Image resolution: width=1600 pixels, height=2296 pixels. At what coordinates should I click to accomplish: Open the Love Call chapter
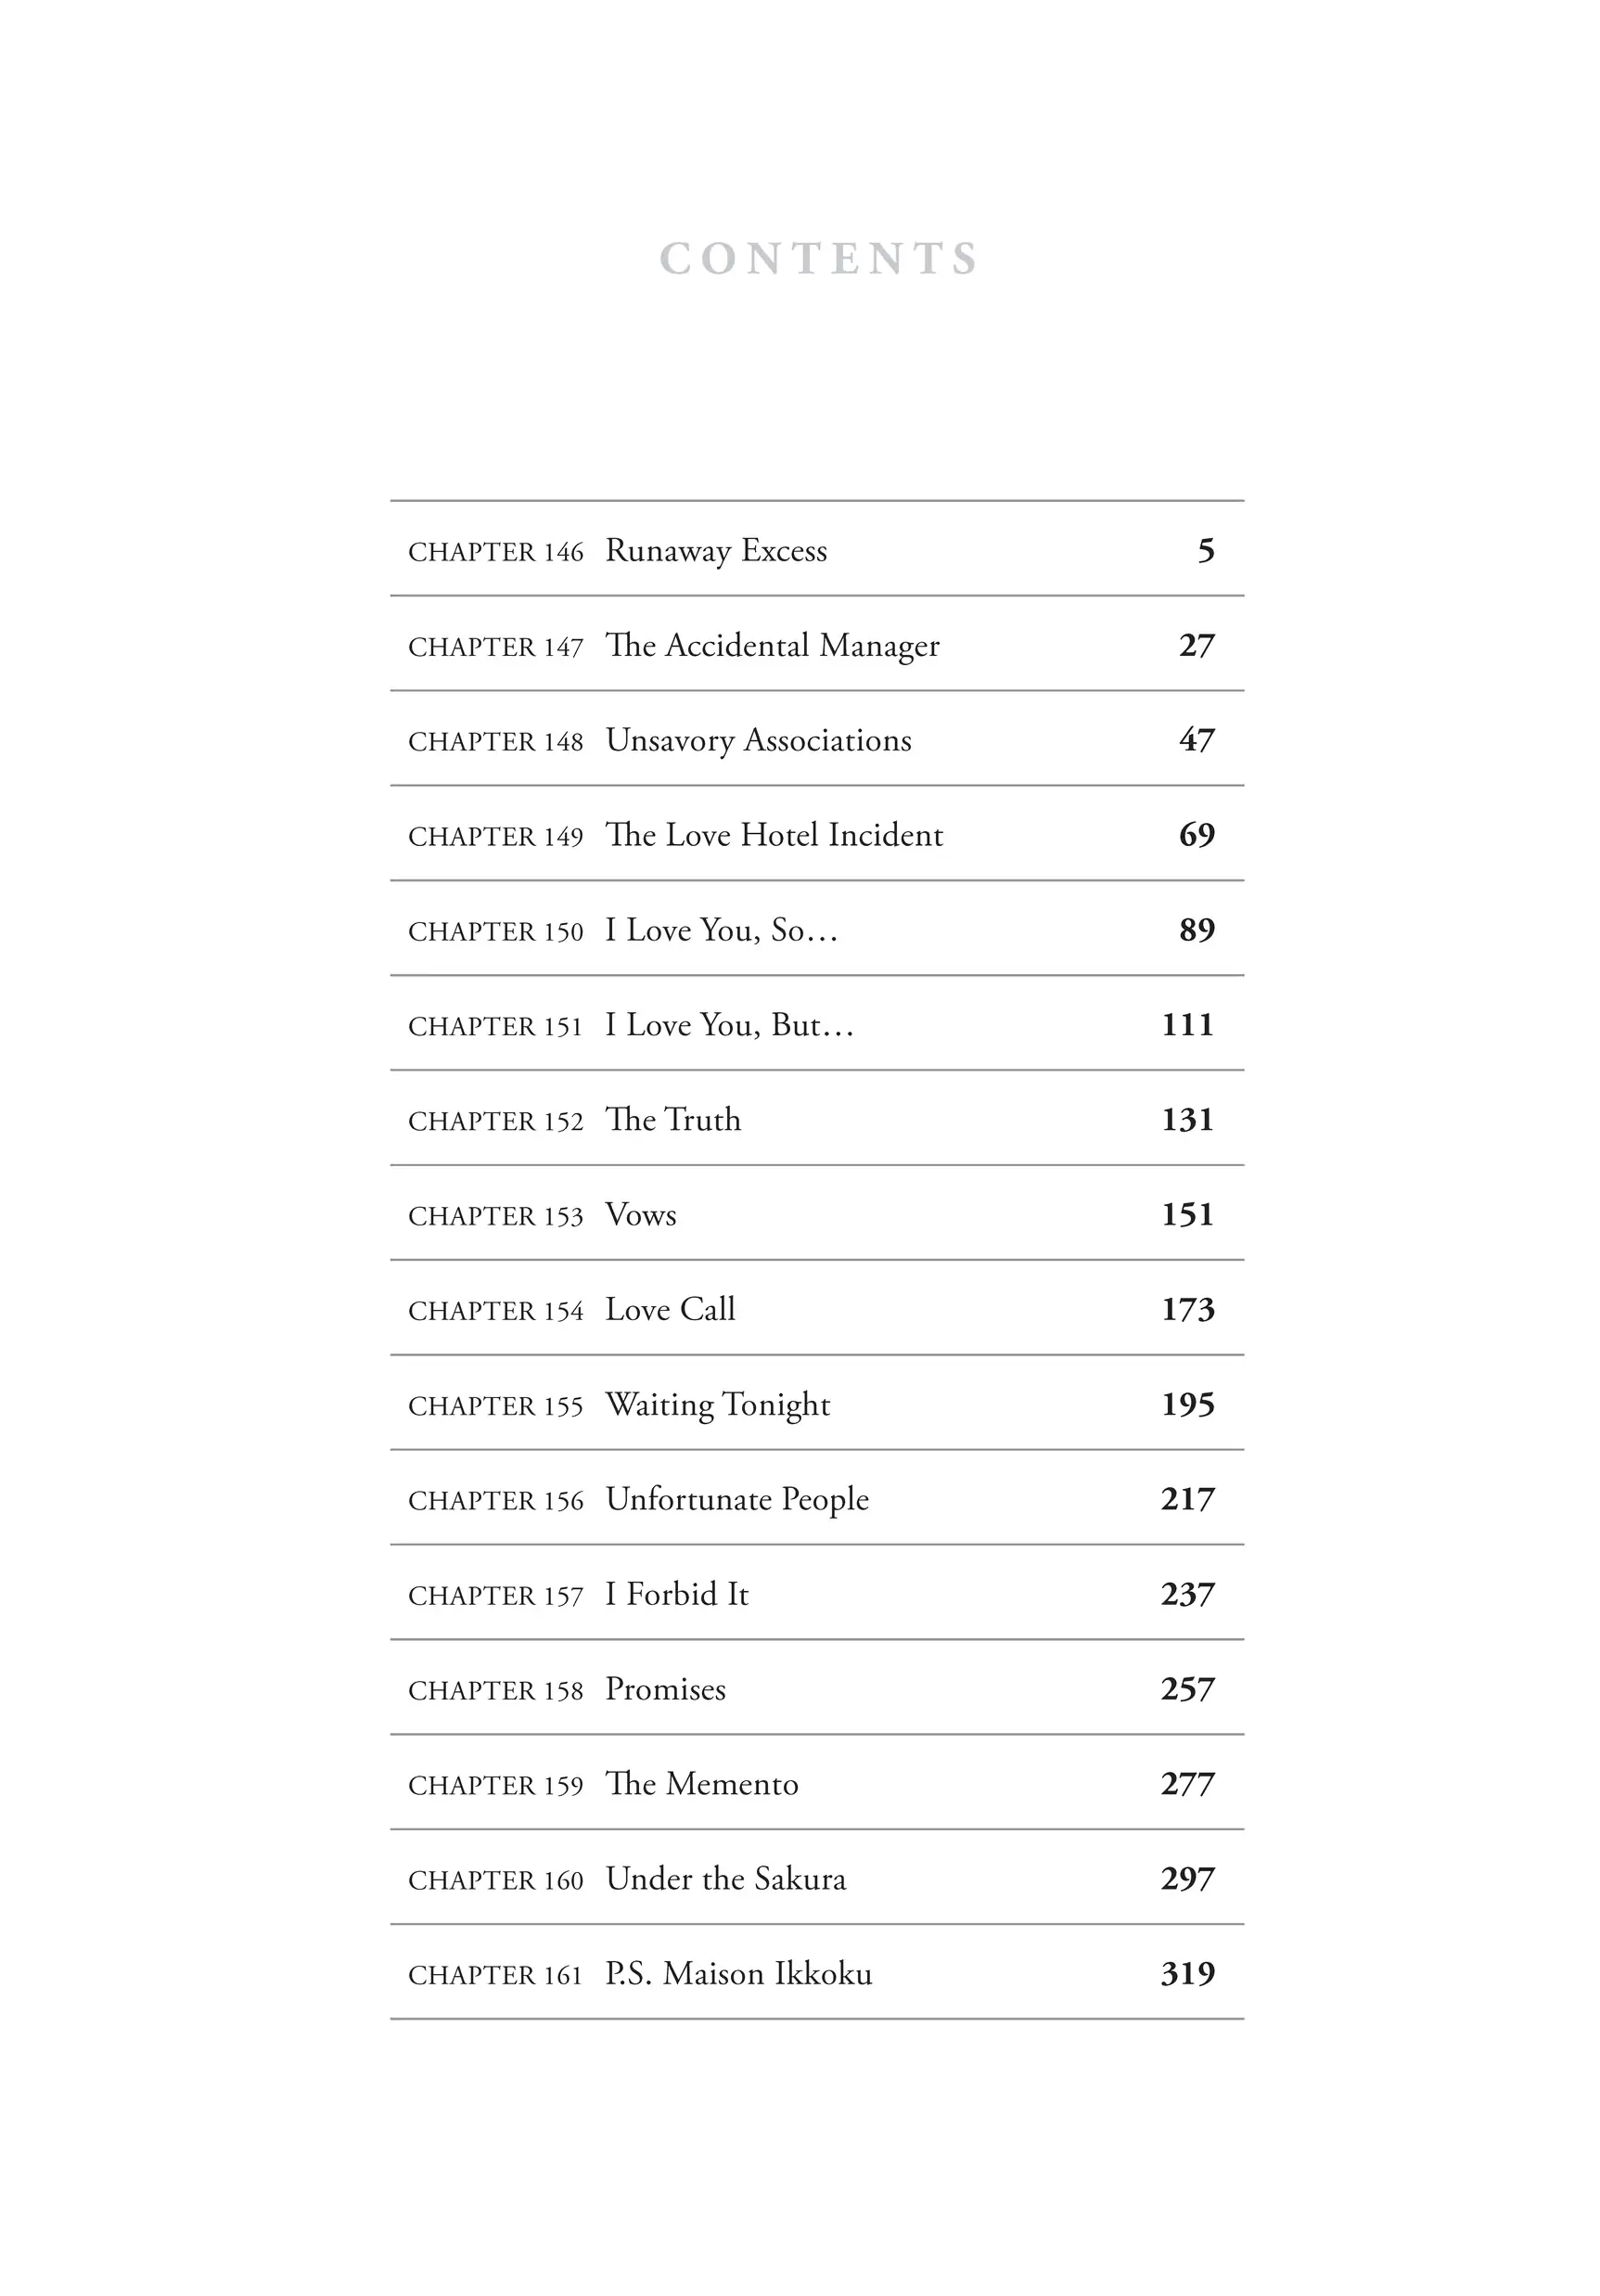[816, 1310]
